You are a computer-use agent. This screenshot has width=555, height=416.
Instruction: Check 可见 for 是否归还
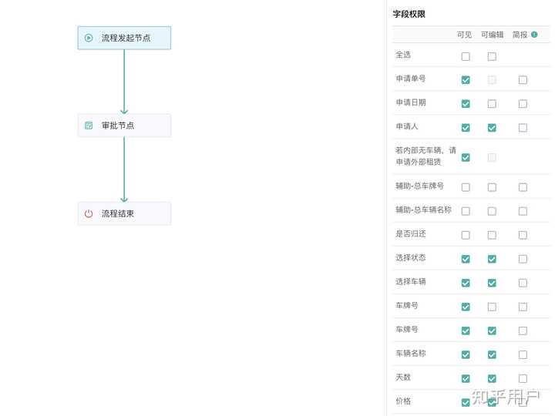tap(466, 235)
